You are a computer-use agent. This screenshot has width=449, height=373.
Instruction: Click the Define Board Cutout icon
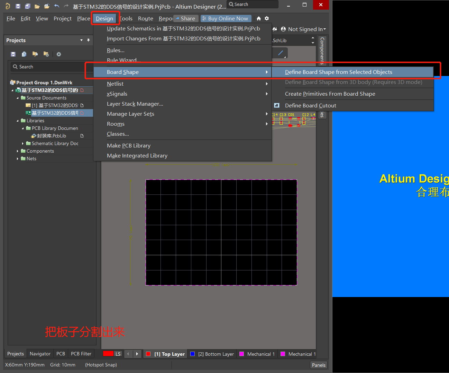[277, 105]
